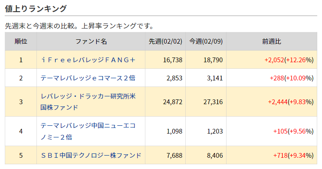Click the +288(+10.09%) change value
This screenshot has width=322, height=169.
click(292, 78)
